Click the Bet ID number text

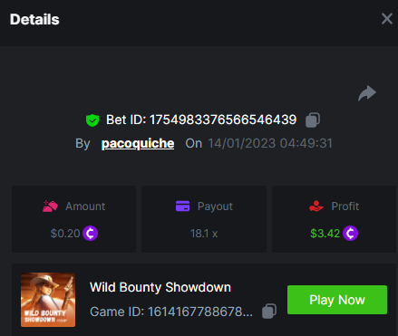(223, 120)
